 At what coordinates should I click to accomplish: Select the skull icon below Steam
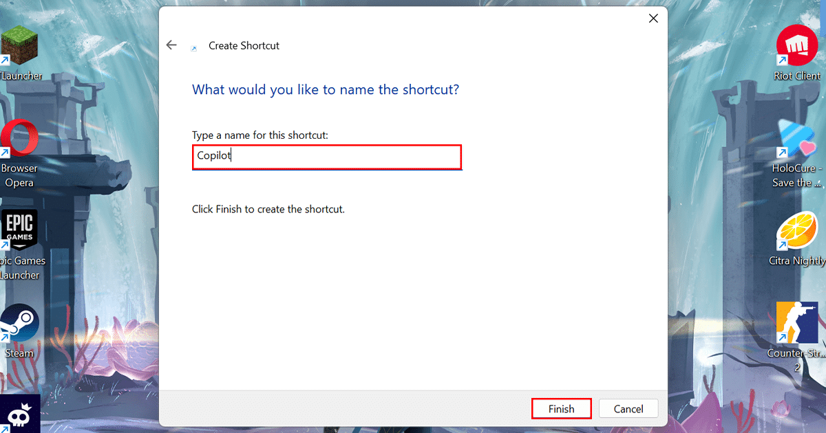click(x=19, y=414)
